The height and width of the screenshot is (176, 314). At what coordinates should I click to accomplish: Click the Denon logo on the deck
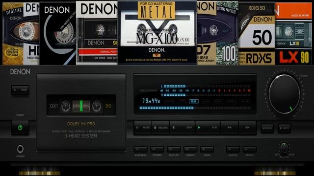click(20, 72)
